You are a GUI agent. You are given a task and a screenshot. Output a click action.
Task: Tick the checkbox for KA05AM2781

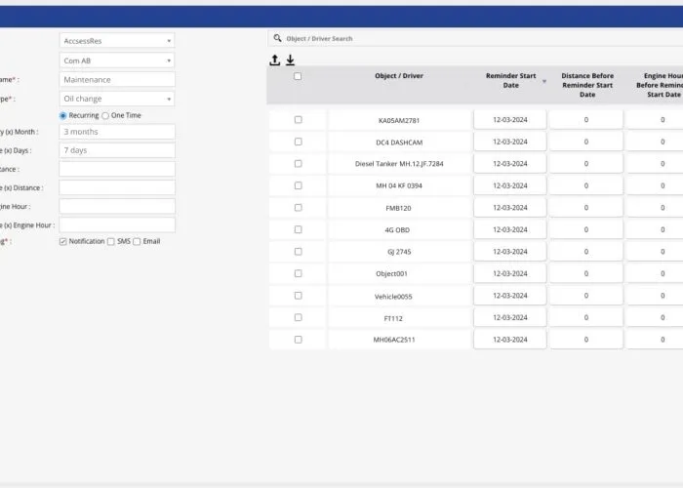coord(298,119)
